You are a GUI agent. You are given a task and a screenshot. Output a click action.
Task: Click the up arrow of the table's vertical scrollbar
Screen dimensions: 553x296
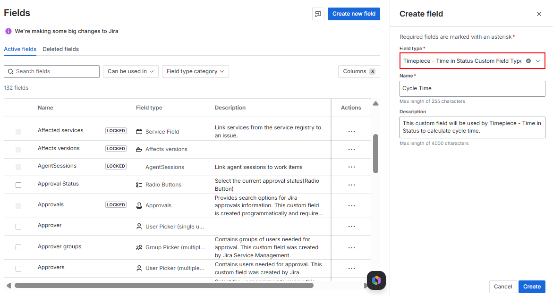[x=375, y=103]
